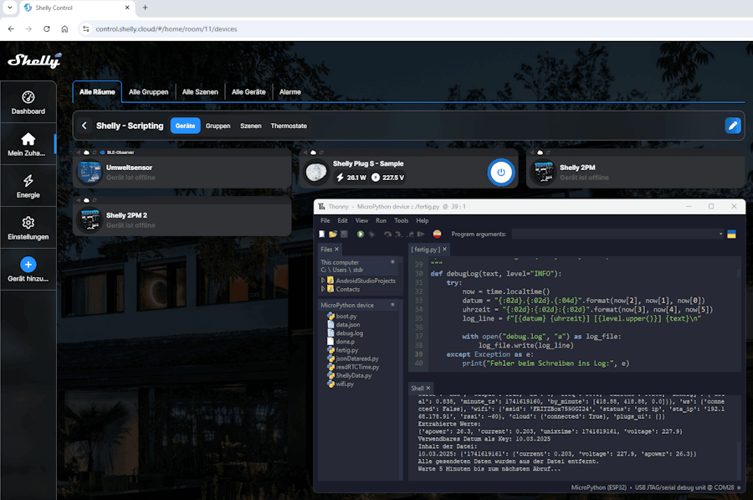Run the current script in Thonny

click(x=361, y=234)
